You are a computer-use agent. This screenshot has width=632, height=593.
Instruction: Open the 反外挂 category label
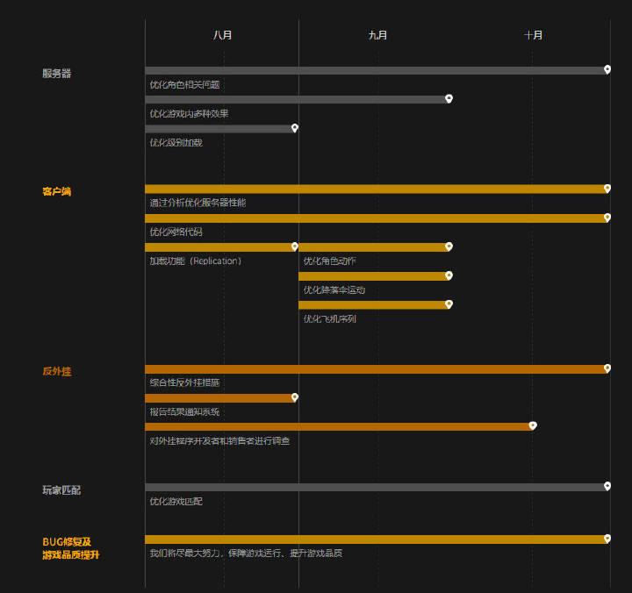57,371
